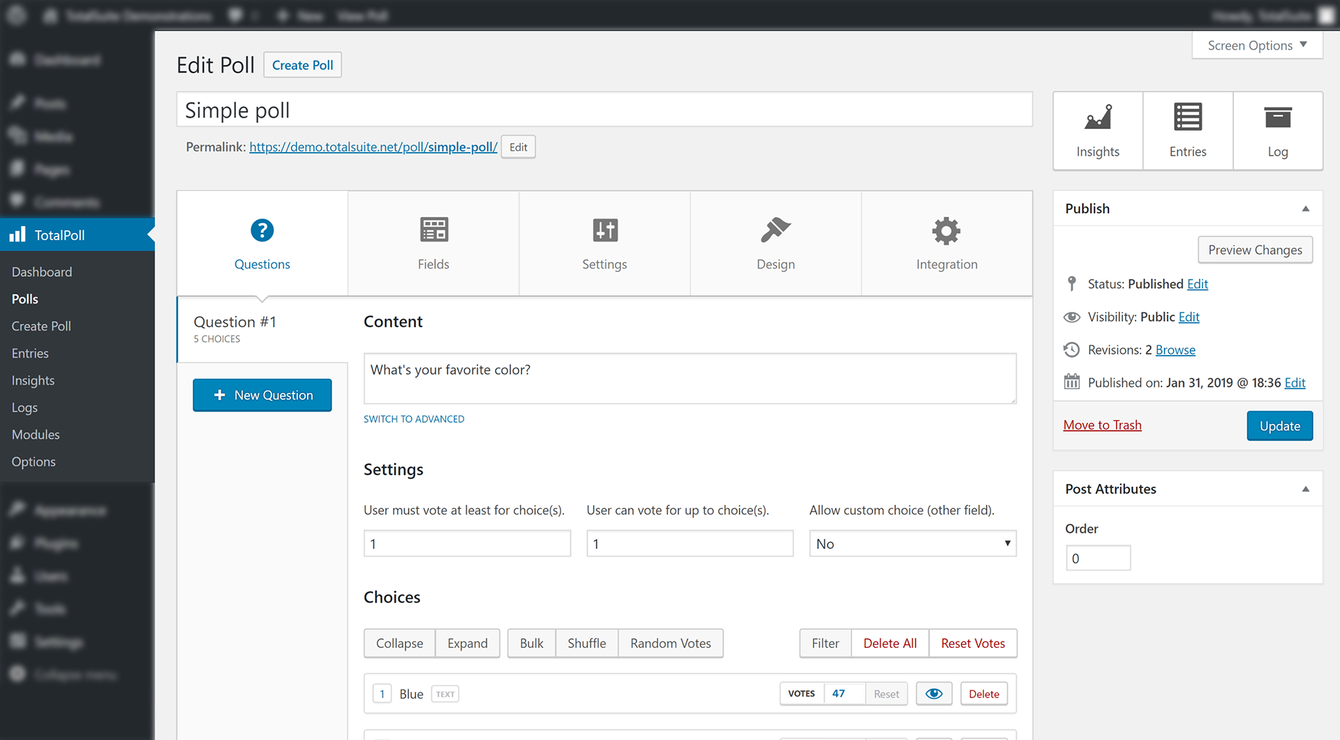
Task: Open the Design brush icon tab
Action: 775,229
